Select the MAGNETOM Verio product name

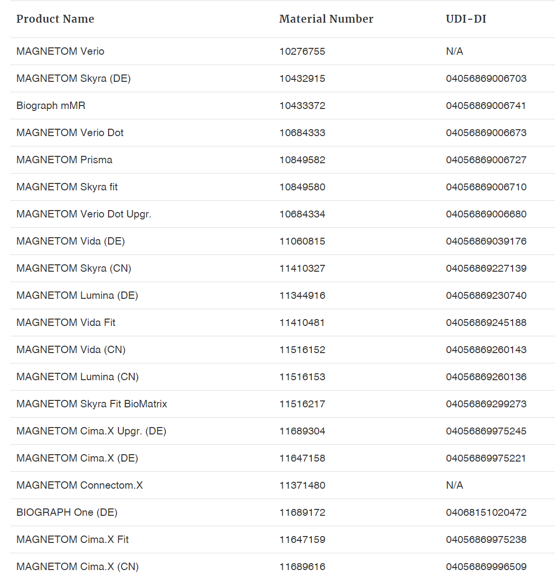click(x=60, y=51)
